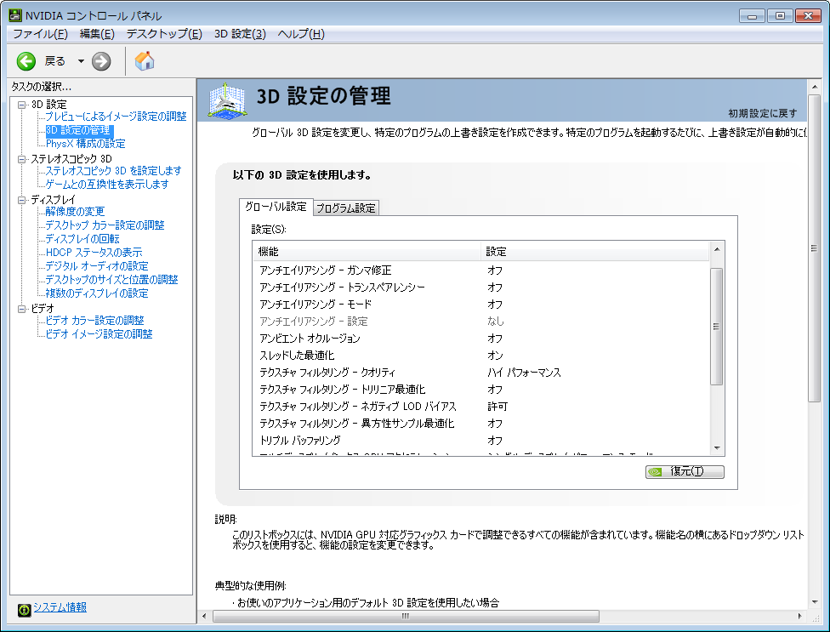This screenshot has height=632, width=830.
Task: Click horizontal scrollbar left arrow
Action: pyautogui.click(x=205, y=617)
